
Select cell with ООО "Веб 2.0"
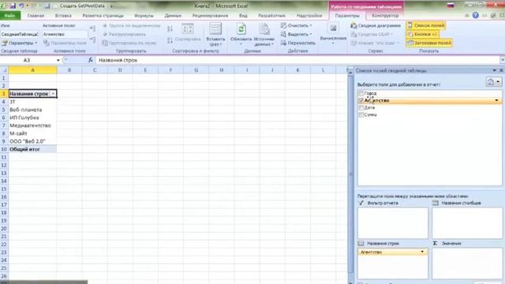[x=32, y=141]
